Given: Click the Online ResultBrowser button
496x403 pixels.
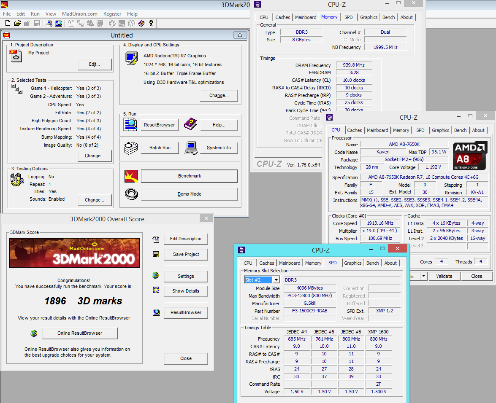Looking at the screenshot, I should pos(80,333).
